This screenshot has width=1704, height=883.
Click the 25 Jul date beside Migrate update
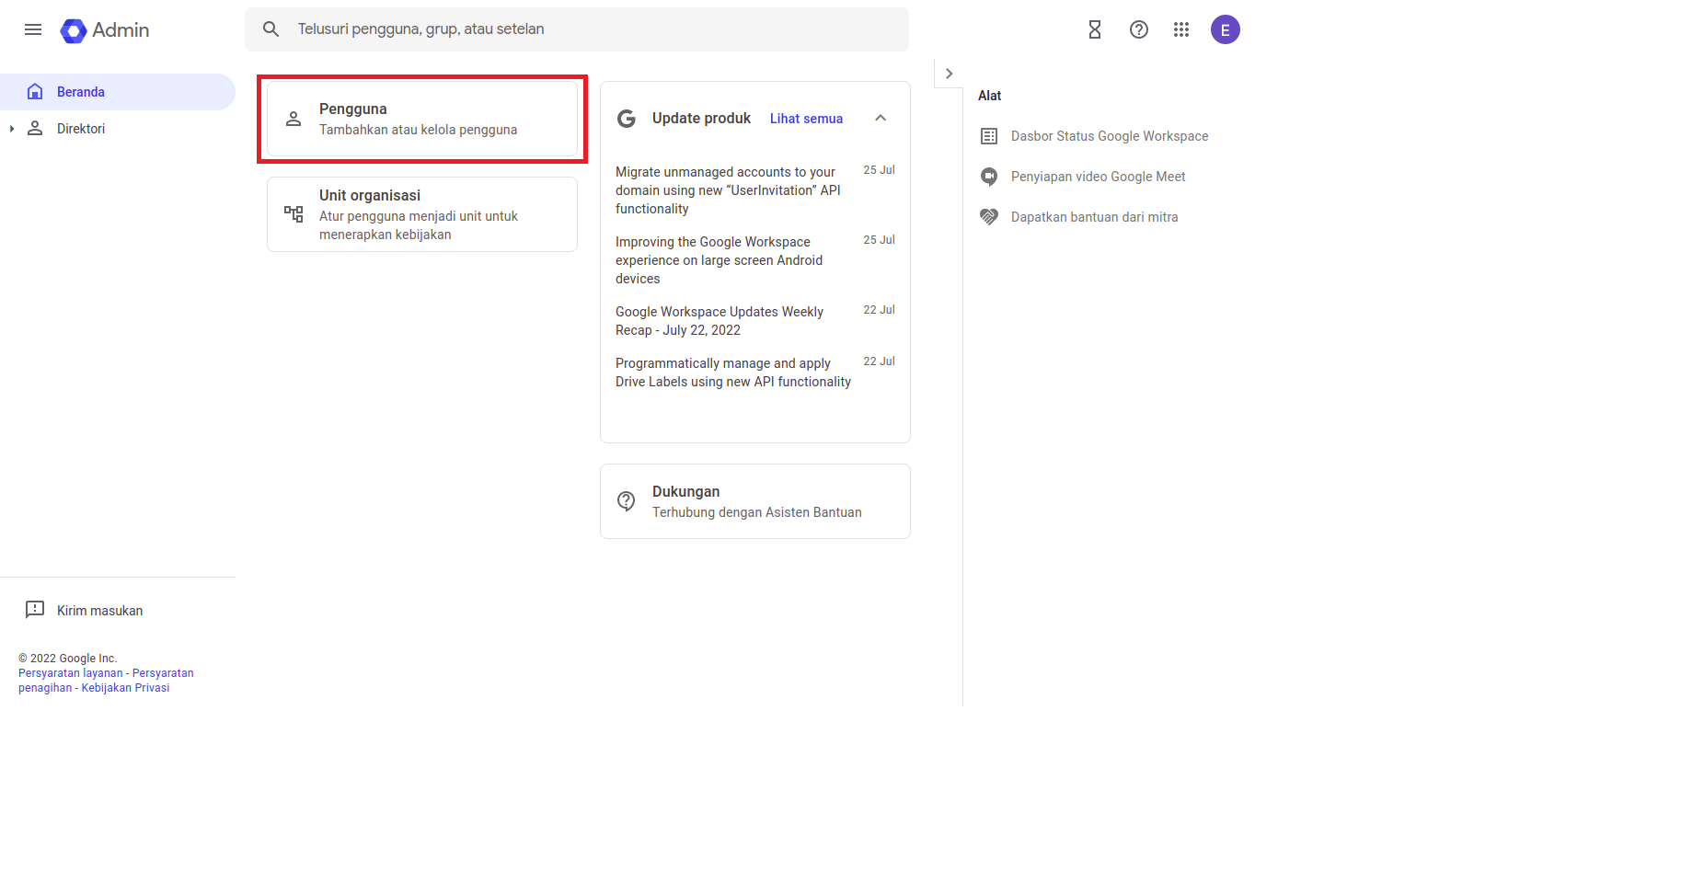879,170
